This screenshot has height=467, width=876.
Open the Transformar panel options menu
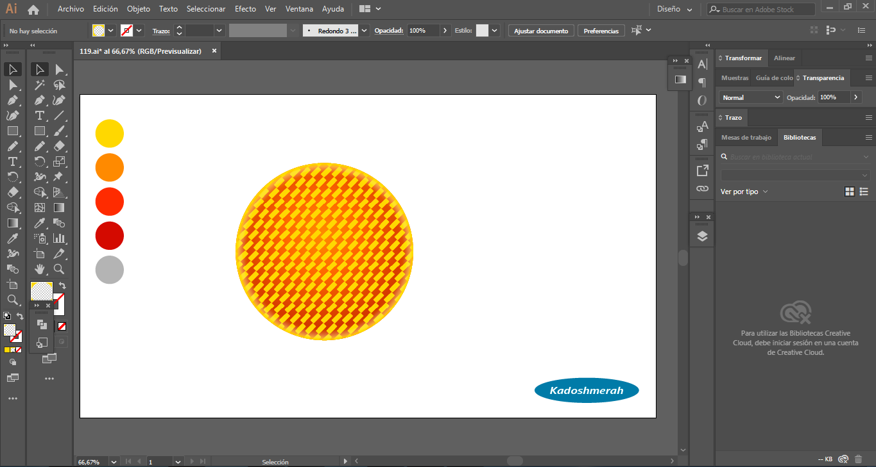click(869, 58)
